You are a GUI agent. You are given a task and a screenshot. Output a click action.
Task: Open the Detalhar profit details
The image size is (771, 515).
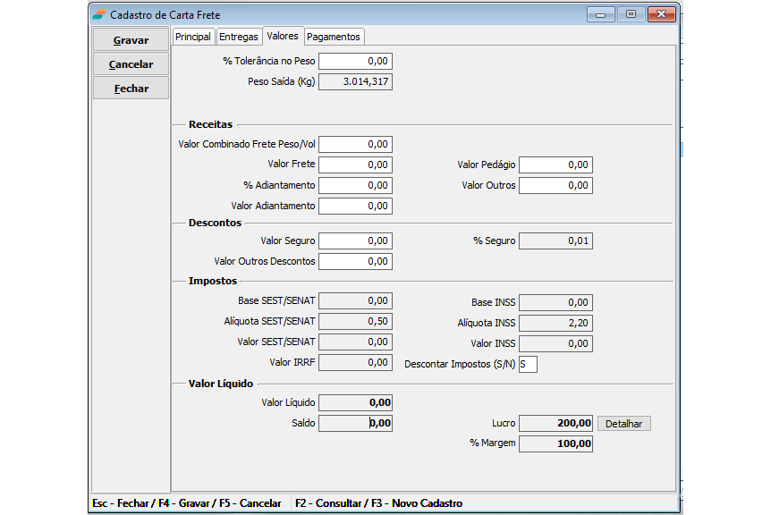[623, 424]
